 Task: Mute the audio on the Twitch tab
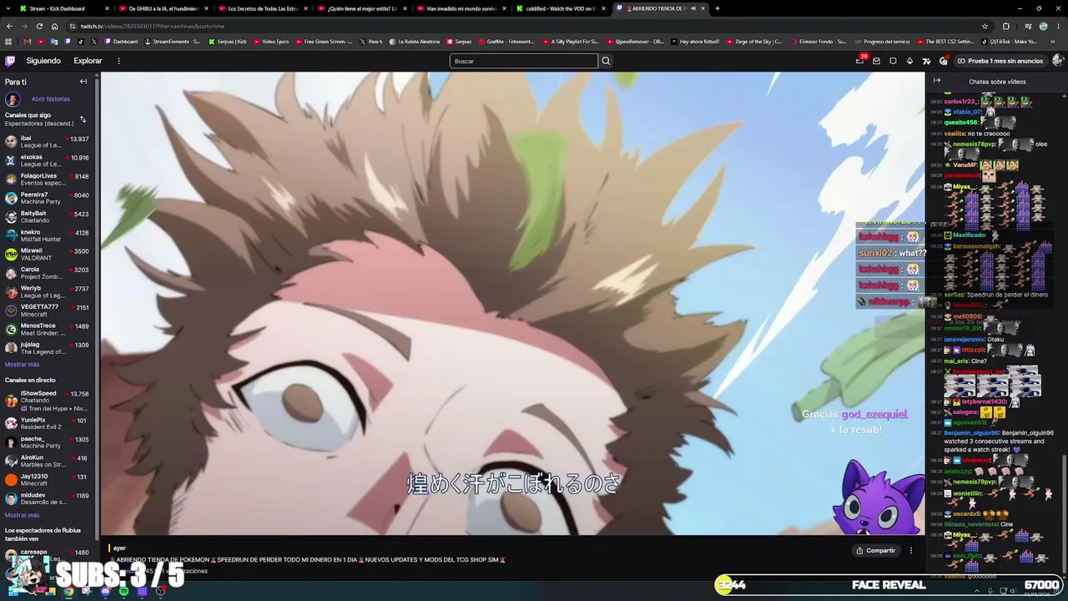pyautogui.click(x=693, y=8)
